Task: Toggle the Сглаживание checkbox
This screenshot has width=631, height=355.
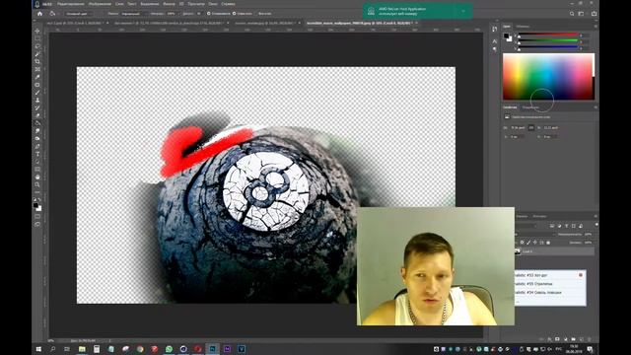Action: [x=208, y=13]
